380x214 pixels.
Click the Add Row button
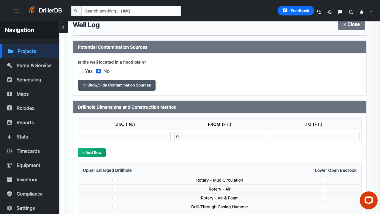coord(91,152)
